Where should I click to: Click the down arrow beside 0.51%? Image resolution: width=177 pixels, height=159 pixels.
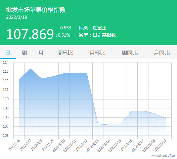tap(57, 35)
